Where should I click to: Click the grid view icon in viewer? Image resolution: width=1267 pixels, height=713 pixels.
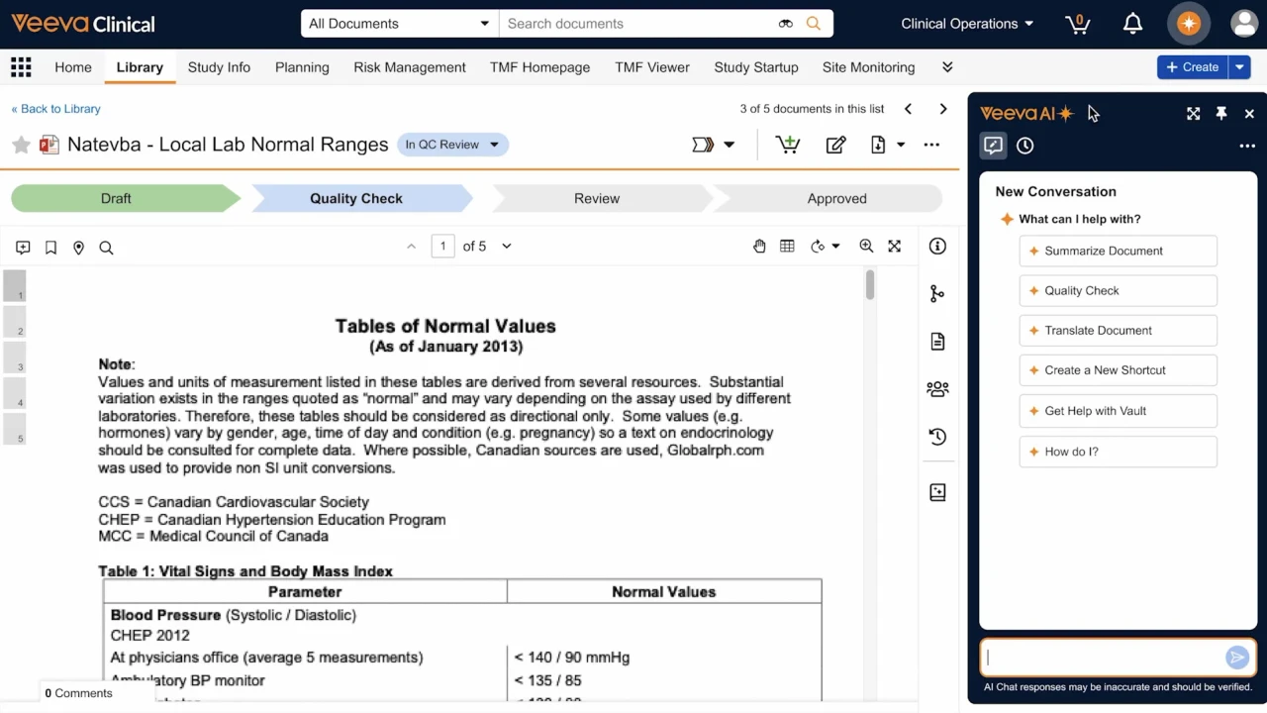[787, 247]
